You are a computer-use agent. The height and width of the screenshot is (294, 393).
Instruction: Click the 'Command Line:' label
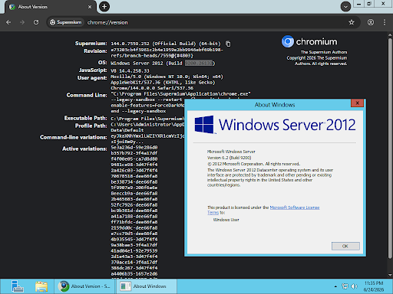point(87,95)
